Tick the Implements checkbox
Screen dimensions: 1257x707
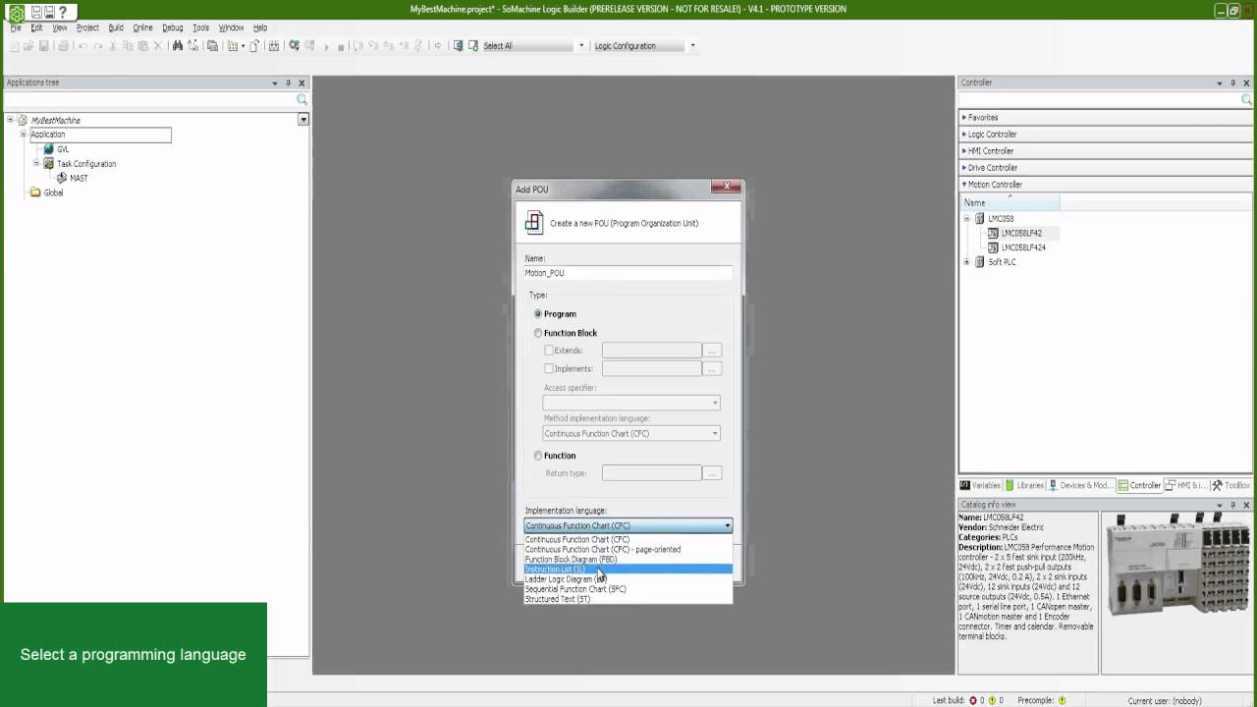pos(549,368)
